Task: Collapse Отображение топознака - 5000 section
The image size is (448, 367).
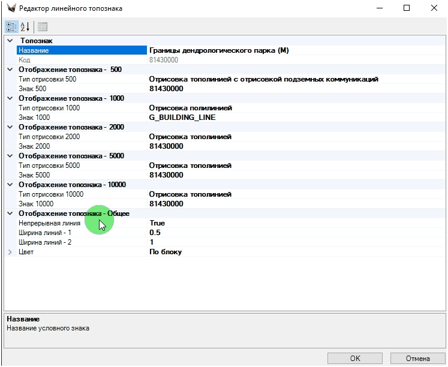Action: 10,156
